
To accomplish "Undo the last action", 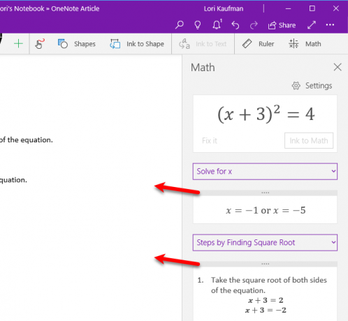I will coord(235,25).
